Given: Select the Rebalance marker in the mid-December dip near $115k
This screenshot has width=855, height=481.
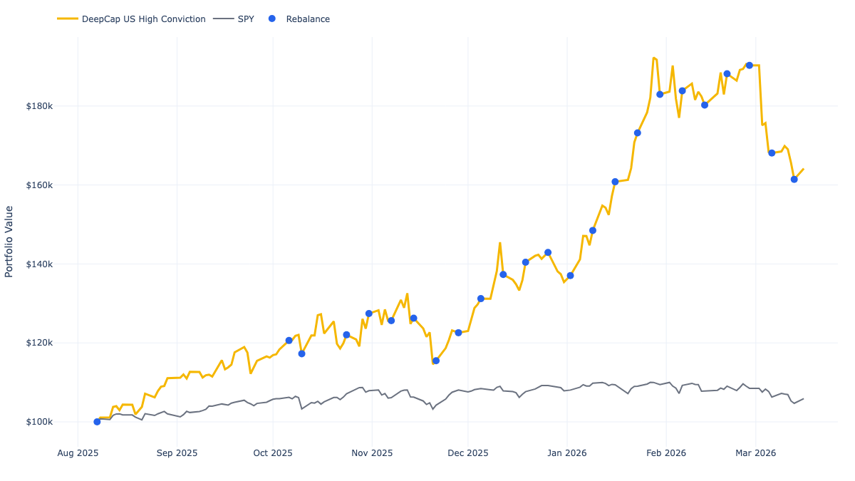Looking at the screenshot, I should click(x=437, y=361).
